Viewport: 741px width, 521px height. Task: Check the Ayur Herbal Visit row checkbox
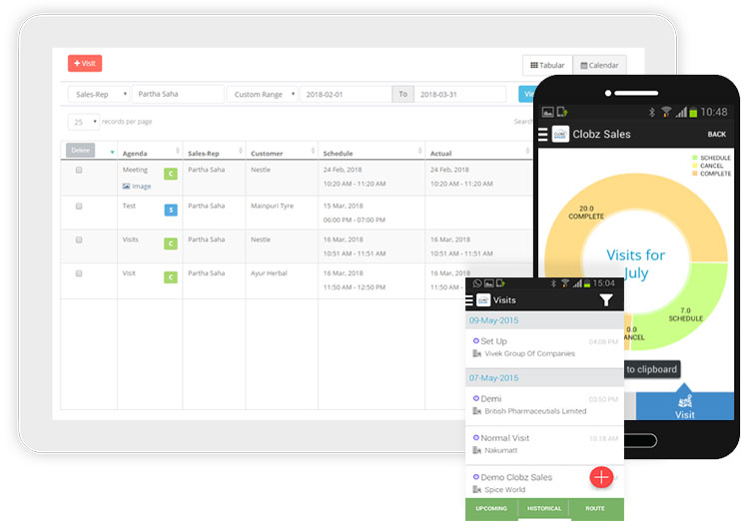pos(79,273)
